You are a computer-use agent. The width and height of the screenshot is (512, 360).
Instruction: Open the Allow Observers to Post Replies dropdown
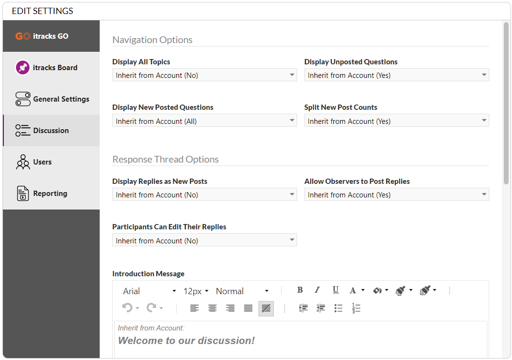pos(396,195)
